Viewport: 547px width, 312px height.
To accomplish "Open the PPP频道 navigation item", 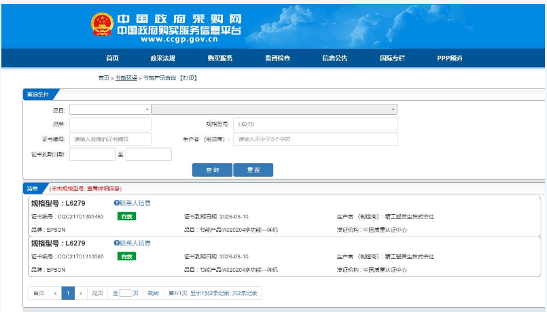I will tap(449, 58).
